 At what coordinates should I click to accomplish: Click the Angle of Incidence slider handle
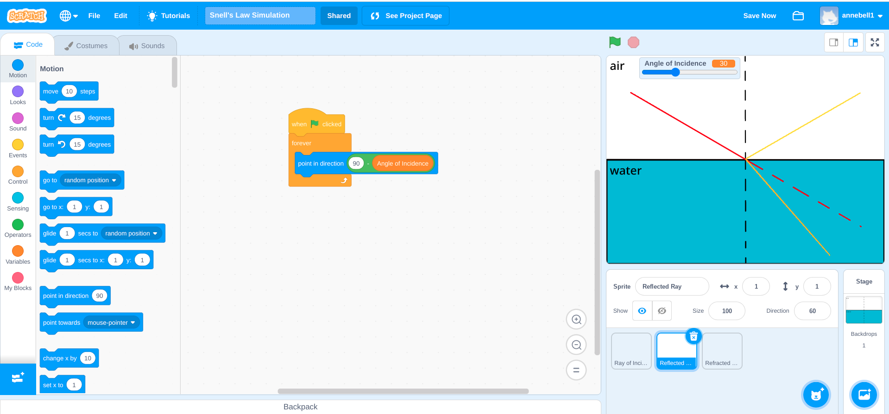click(x=675, y=72)
